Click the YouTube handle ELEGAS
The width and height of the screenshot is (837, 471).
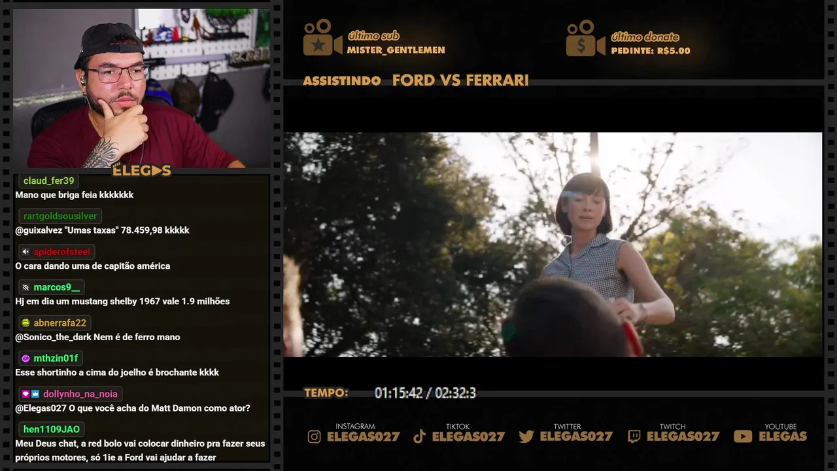tap(783, 436)
